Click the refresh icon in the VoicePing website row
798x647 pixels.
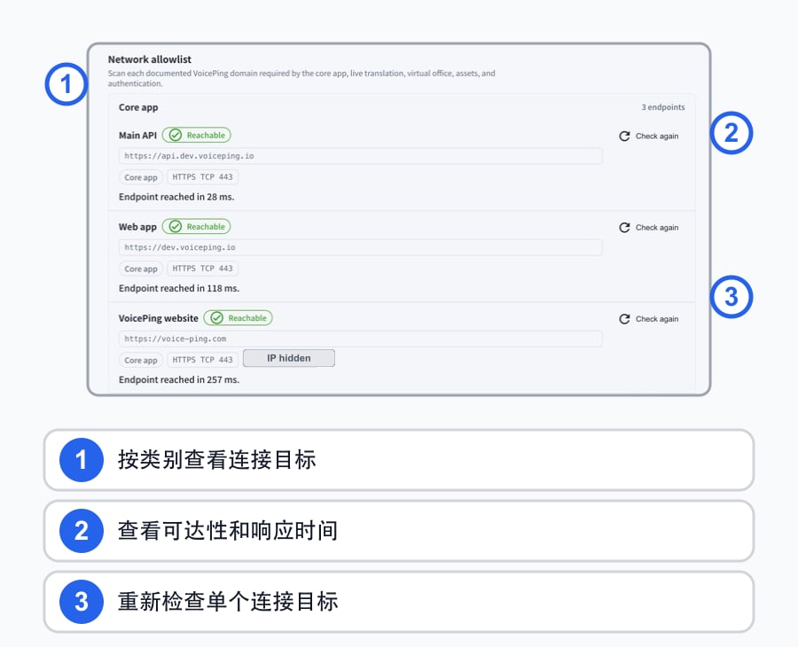[624, 319]
